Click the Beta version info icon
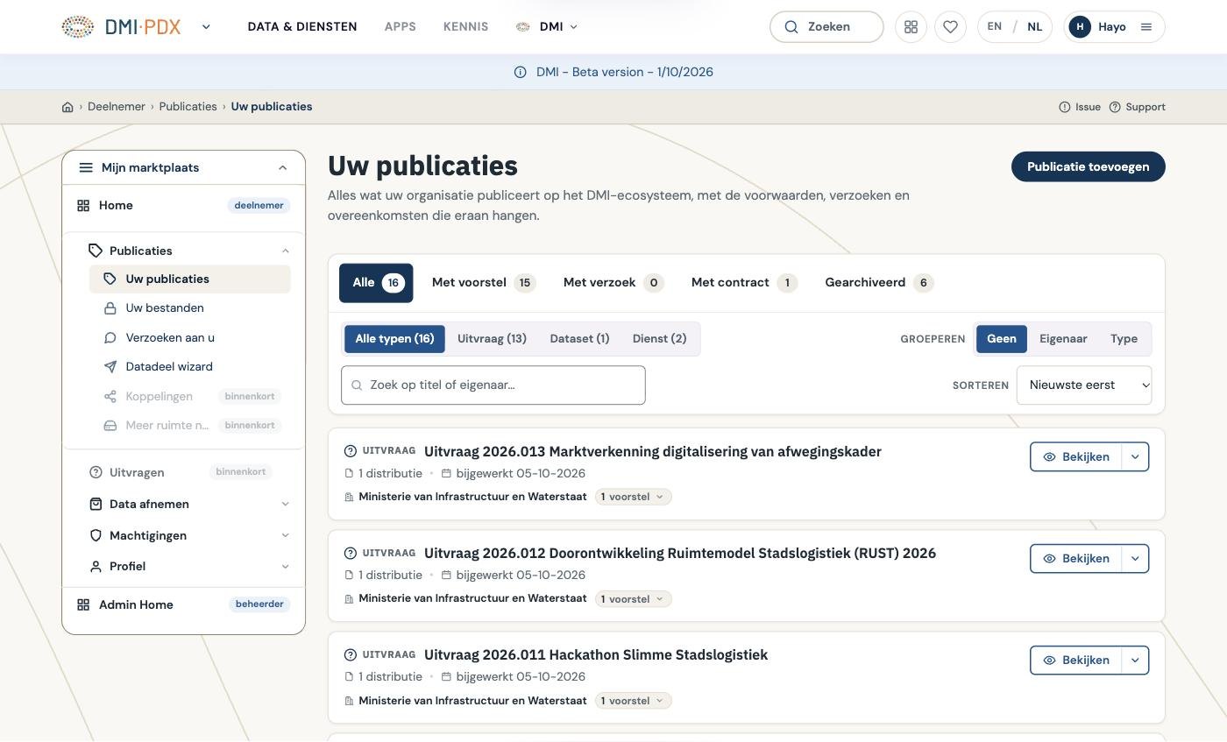Viewport: 1227px width, 742px height. coord(520,72)
